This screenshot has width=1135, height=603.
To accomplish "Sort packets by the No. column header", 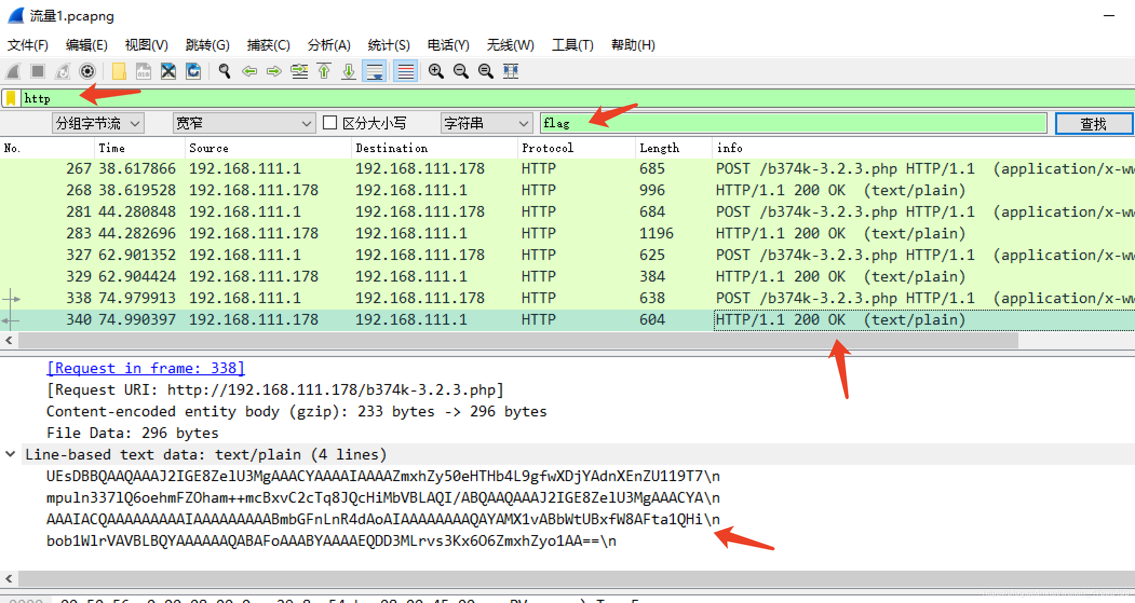I will [48, 148].
